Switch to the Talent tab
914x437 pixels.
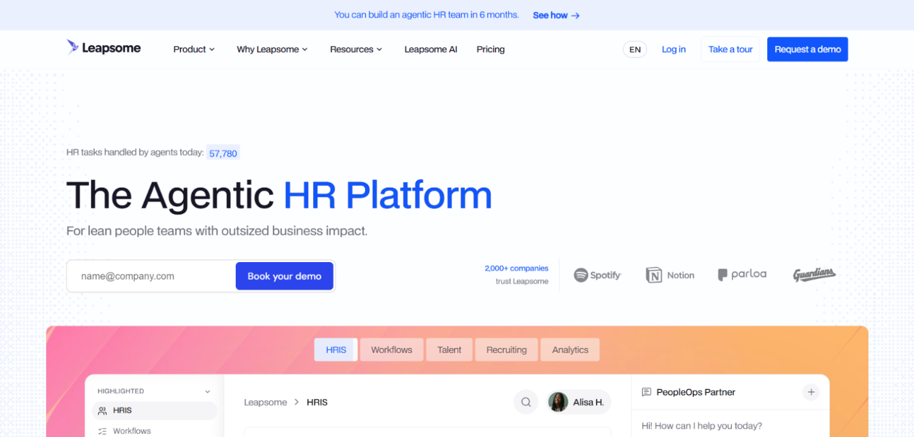click(x=450, y=350)
